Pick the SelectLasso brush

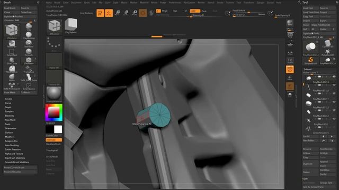click(x=29, y=86)
